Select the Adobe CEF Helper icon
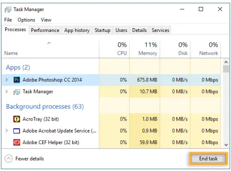The width and height of the screenshot is (231, 171). point(17,142)
